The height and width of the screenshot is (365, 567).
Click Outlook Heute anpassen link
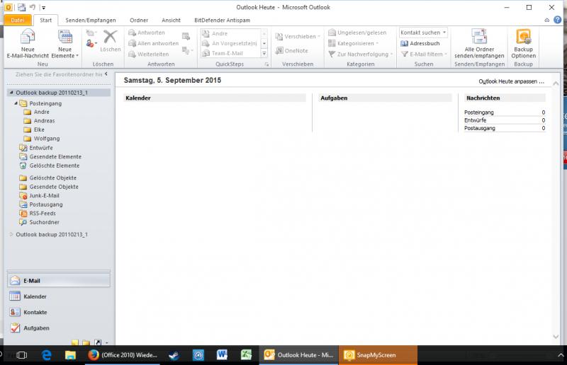pos(511,81)
